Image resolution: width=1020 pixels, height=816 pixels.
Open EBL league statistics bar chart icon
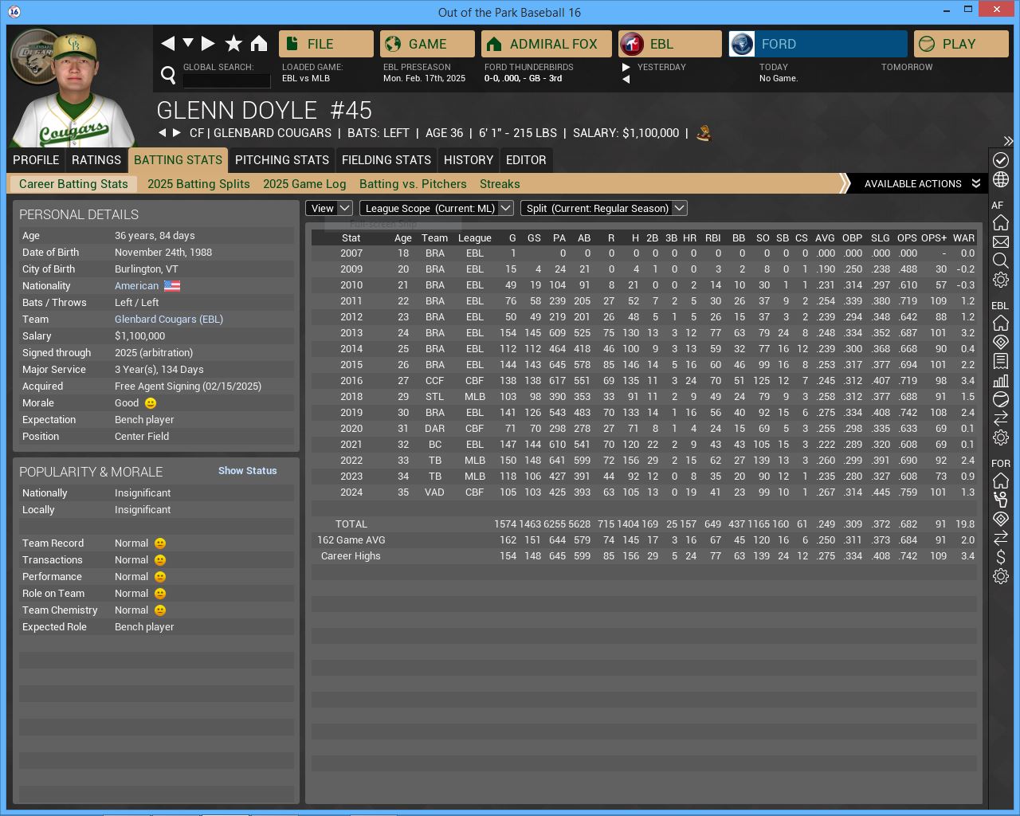click(1001, 380)
